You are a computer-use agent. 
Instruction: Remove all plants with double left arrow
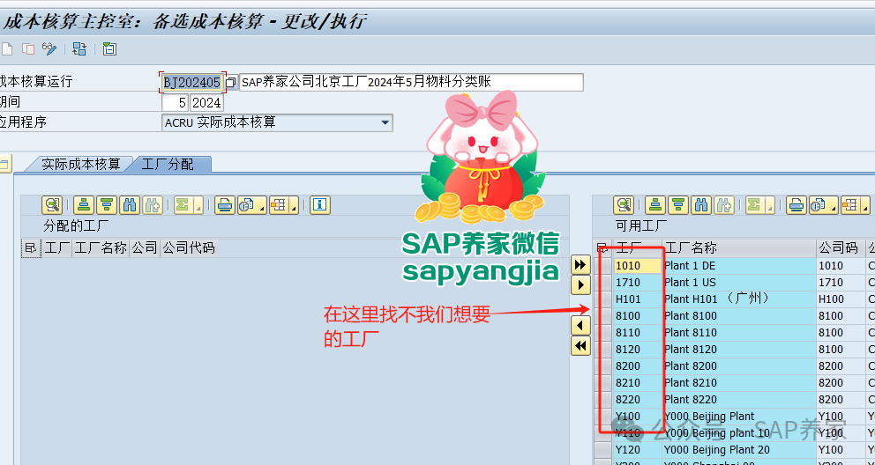581,346
